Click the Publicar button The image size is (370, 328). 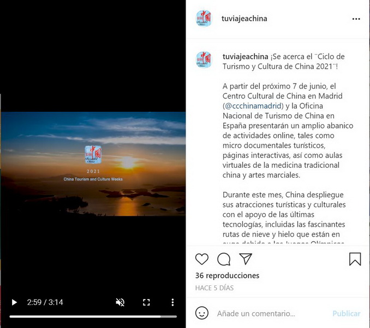pos(346,314)
